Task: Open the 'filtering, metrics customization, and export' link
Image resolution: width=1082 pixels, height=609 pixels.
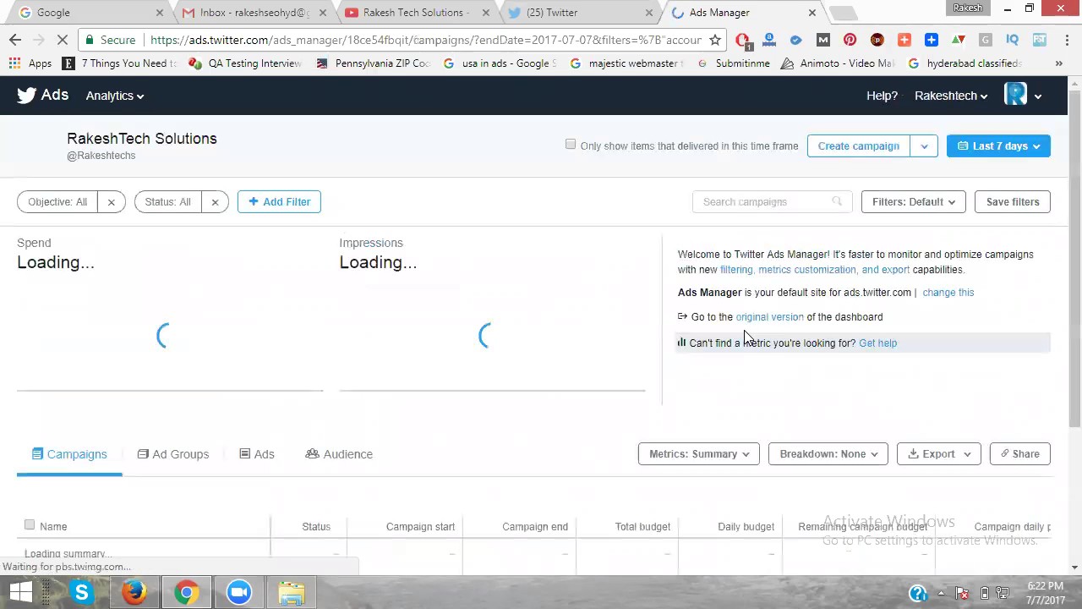Action: 815,270
